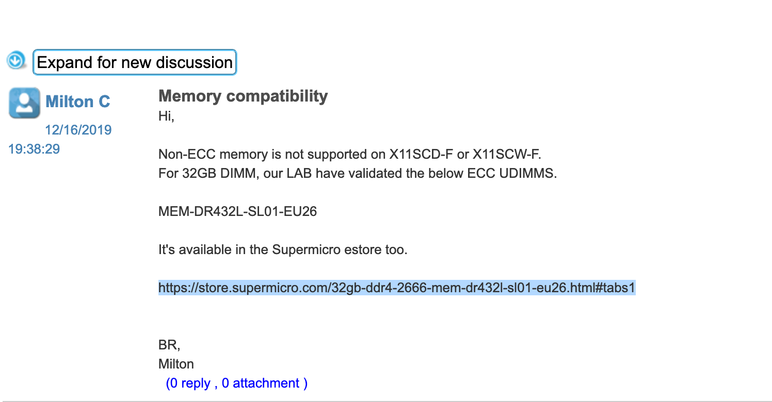Click the Milton signature below BR
Image resolution: width=772 pixels, height=402 pixels.
(x=176, y=364)
